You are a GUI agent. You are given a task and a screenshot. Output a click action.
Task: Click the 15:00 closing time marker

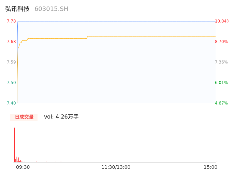(210, 167)
